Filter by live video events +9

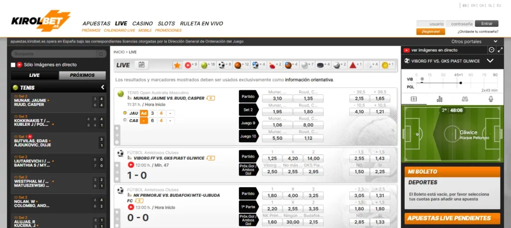[x=191, y=65]
